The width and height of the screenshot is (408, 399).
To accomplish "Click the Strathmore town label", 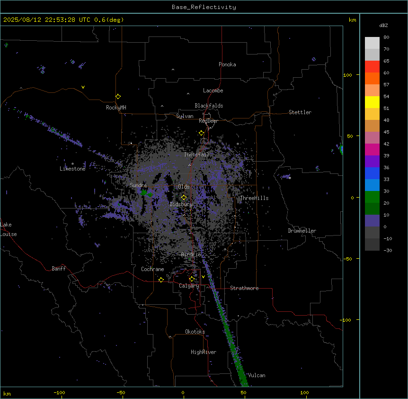I will (244, 288).
